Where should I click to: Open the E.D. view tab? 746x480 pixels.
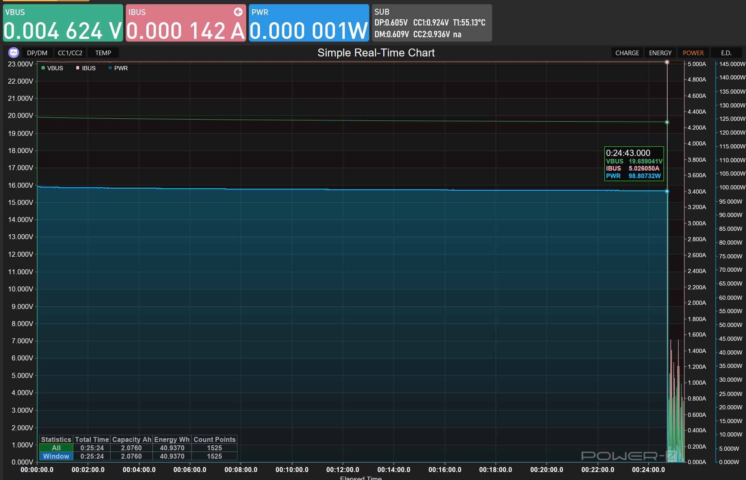click(726, 53)
